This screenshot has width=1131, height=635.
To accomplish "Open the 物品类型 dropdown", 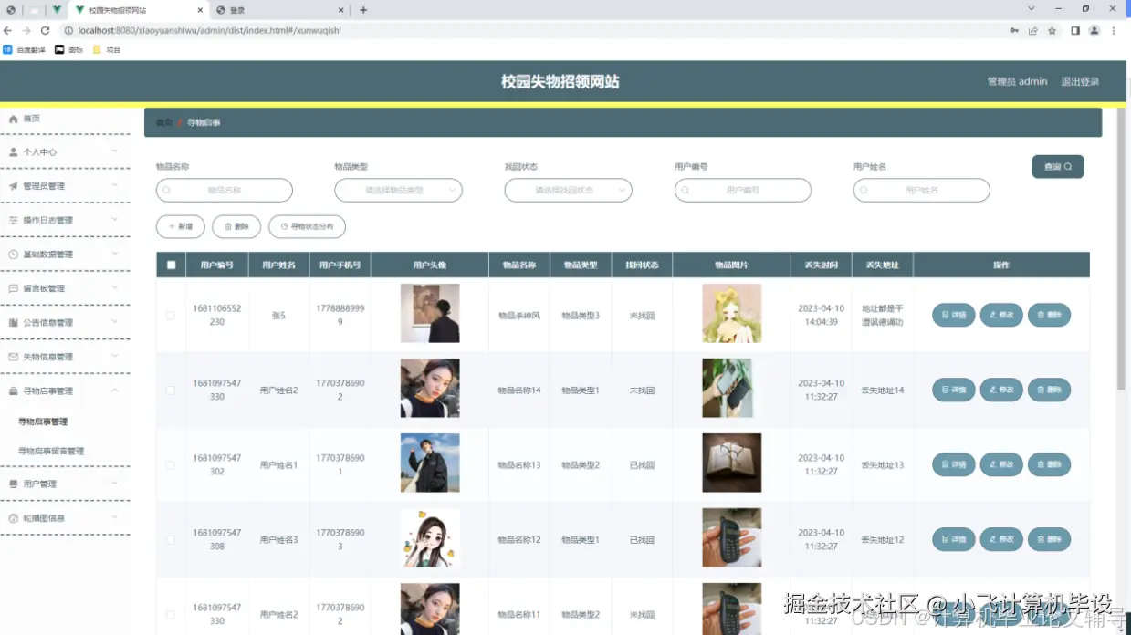I will tap(398, 190).
